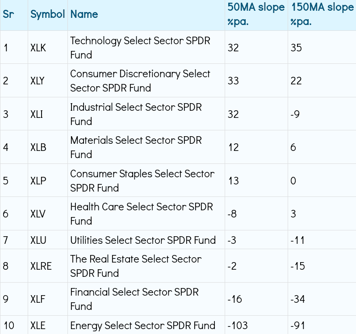This screenshot has height=334, width=356.
Task: Select the XLK symbol cell
Action: pyautogui.click(x=38, y=47)
